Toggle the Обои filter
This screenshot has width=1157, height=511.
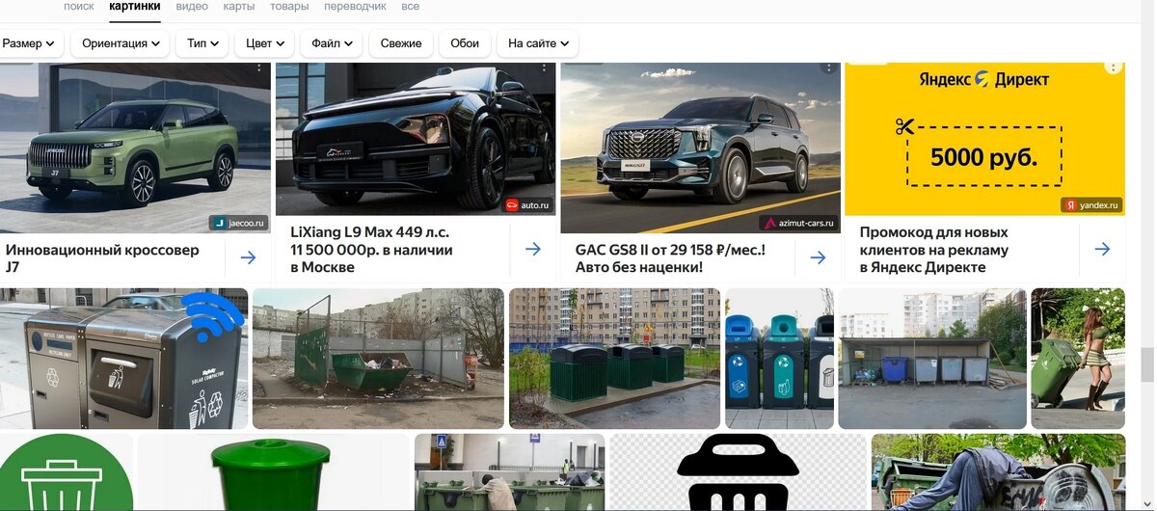(465, 43)
